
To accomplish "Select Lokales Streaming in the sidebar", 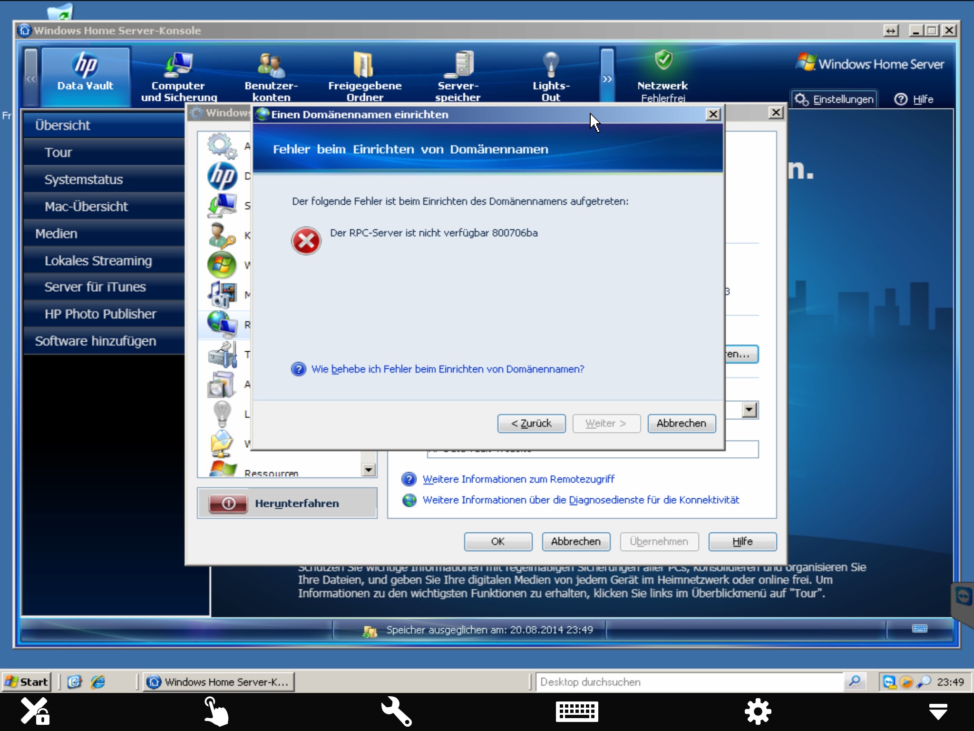I will click(104, 261).
